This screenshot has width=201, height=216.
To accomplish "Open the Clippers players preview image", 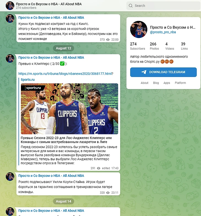I will point(69,109).
